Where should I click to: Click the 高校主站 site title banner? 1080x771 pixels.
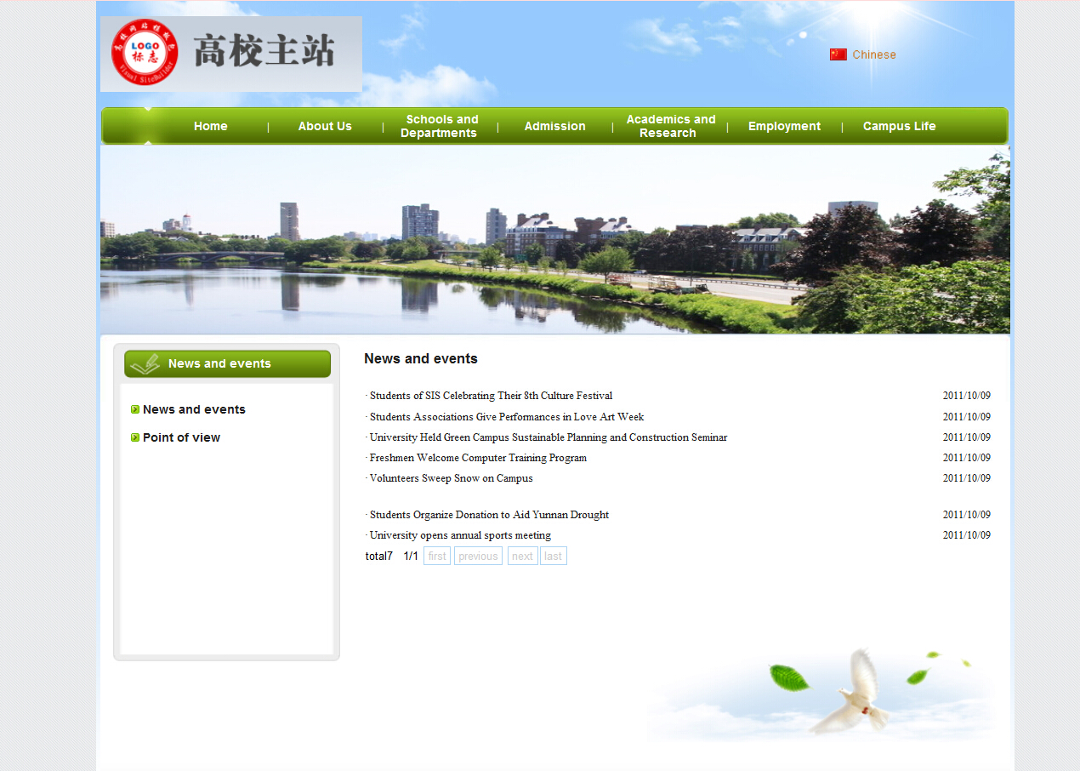click(231, 54)
